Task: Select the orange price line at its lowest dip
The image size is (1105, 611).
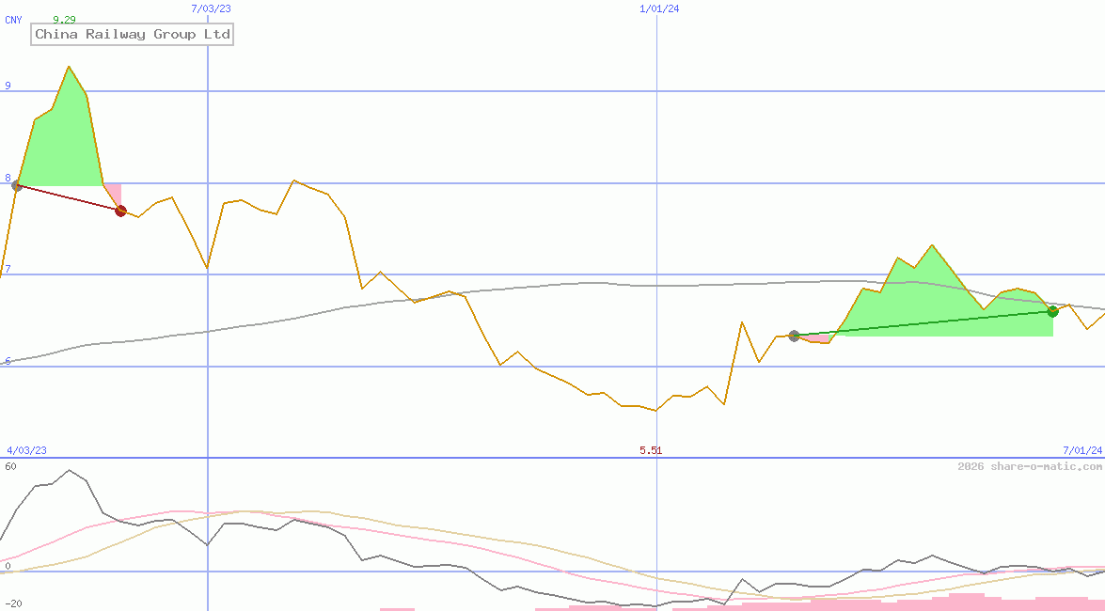Action: (655, 410)
